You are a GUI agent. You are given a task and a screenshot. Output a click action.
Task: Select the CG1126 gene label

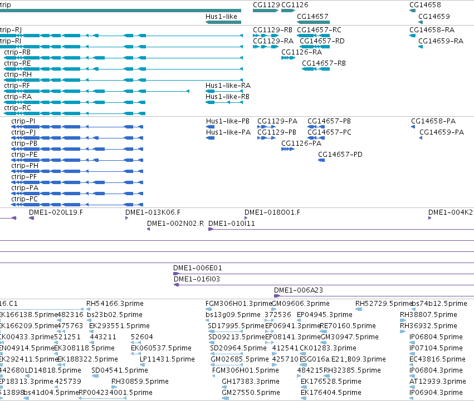click(x=295, y=5)
